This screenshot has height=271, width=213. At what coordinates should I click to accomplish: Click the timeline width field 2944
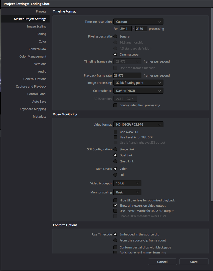[125, 29]
